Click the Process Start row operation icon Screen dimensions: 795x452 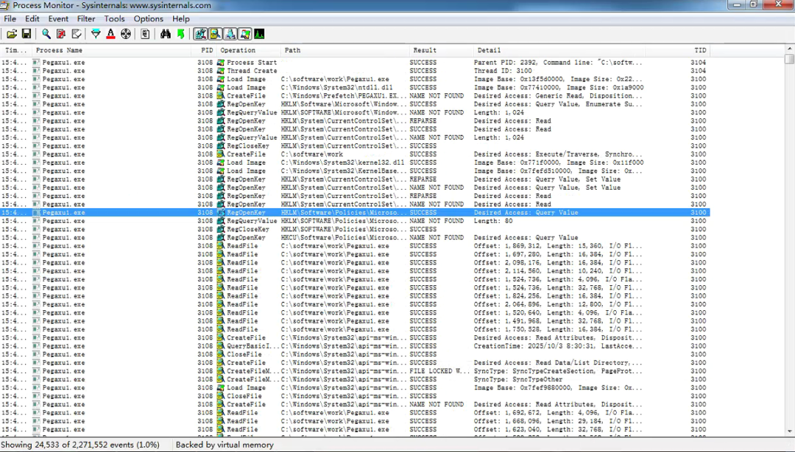(221, 62)
